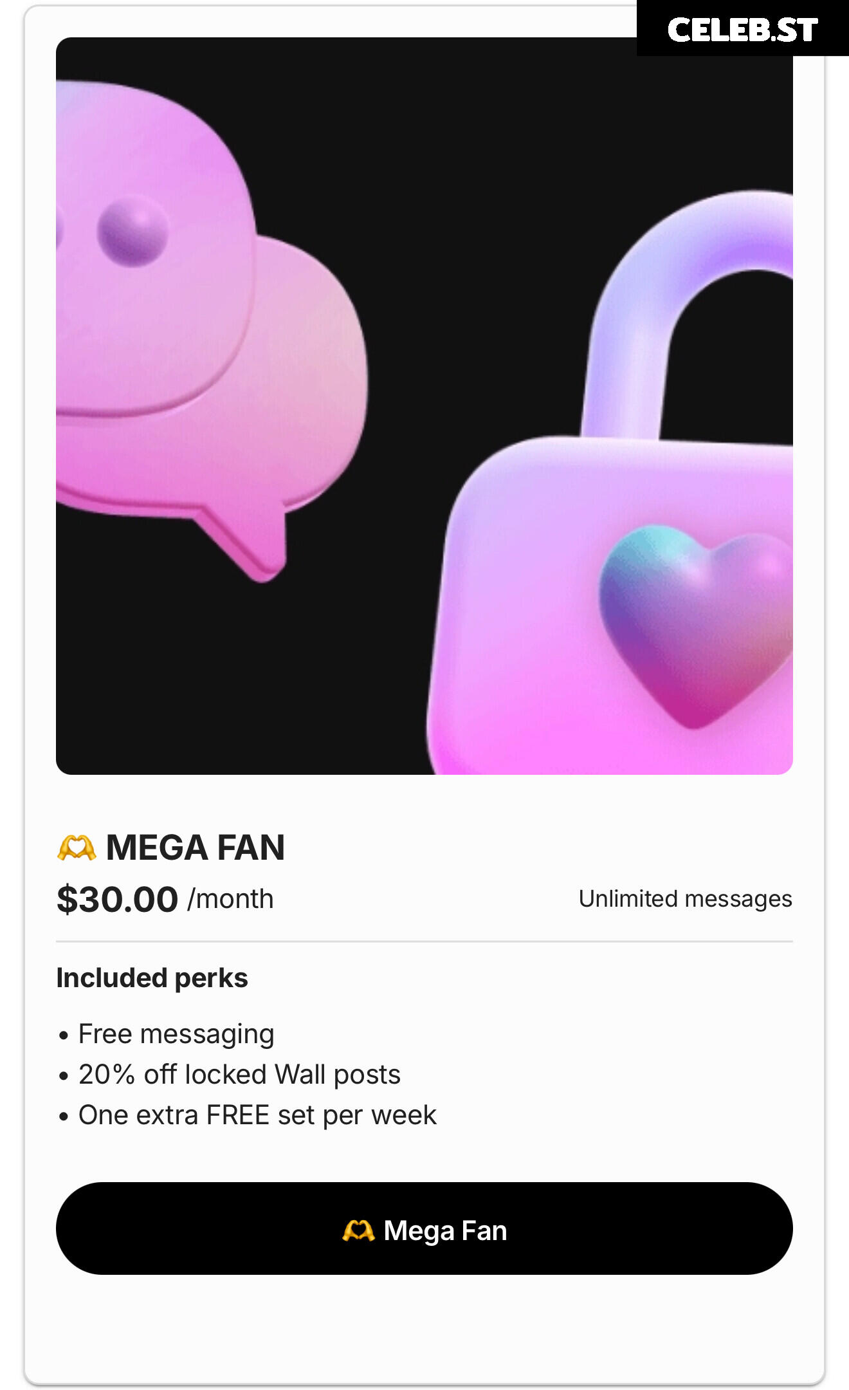Click the /month billing period text
849x1390 pixels.
coord(230,899)
